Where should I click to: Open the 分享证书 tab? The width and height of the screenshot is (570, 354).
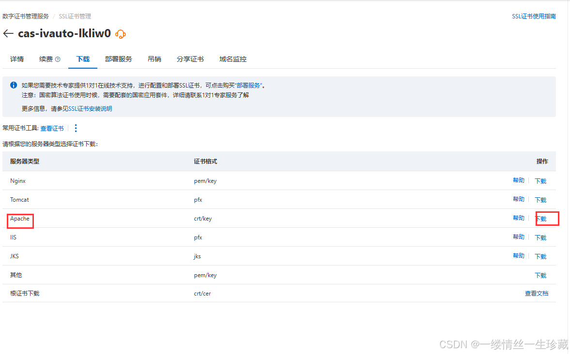click(190, 59)
